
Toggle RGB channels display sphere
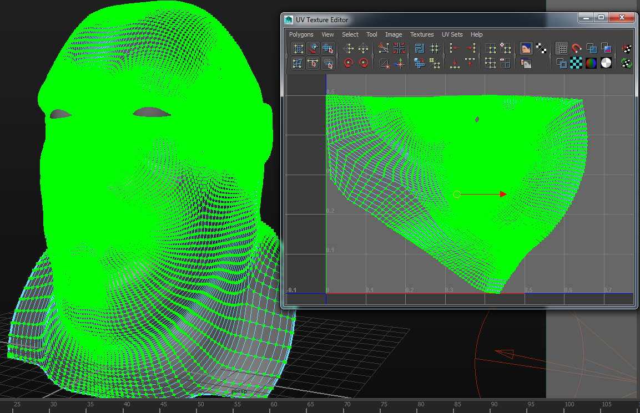pos(591,63)
